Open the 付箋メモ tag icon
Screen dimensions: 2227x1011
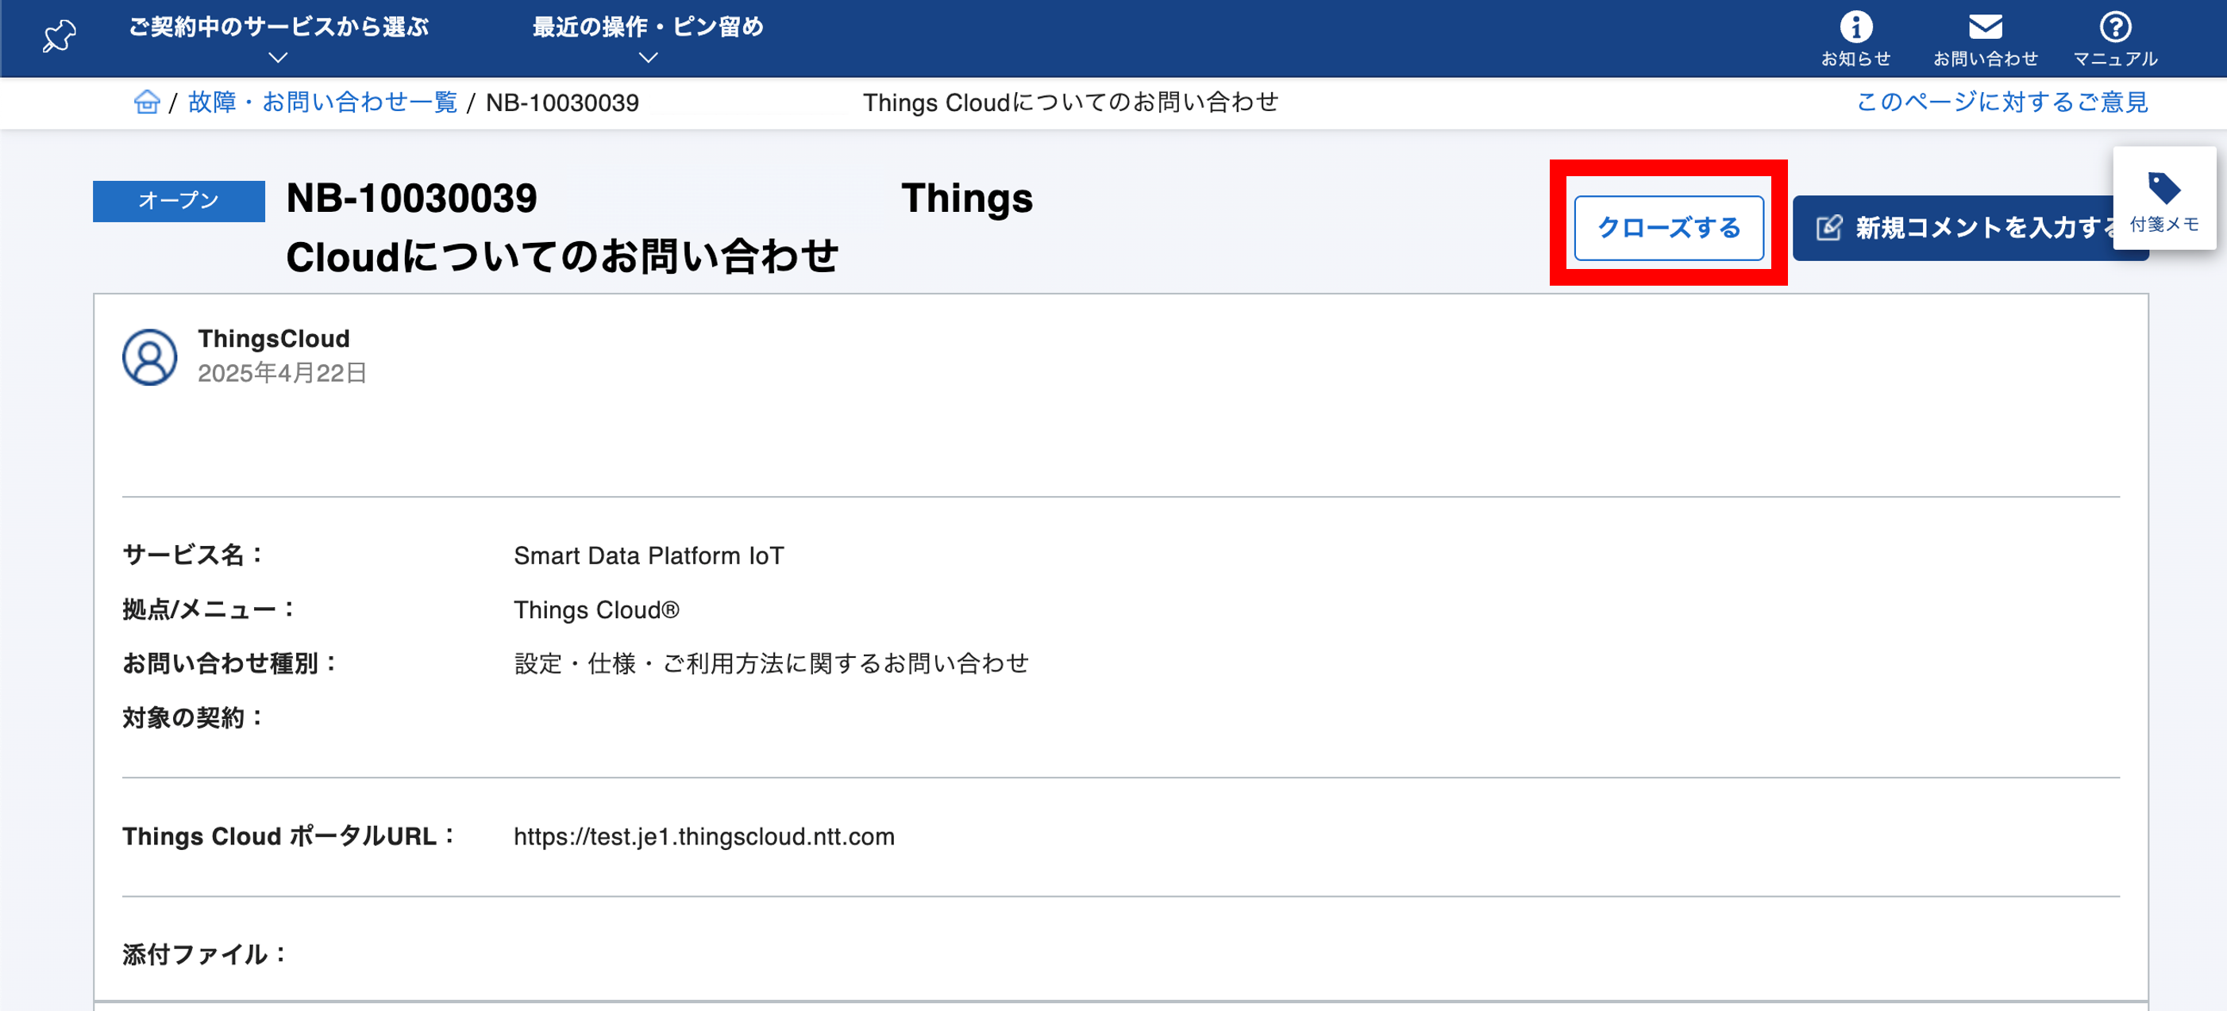point(2164,189)
